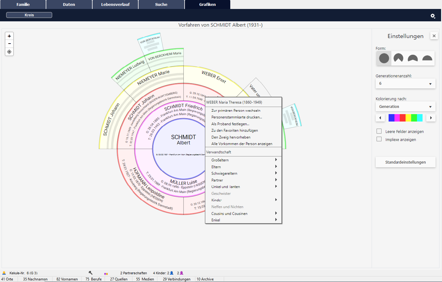This screenshot has height=282, width=442.
Task: Enable Leere Felder anzeigen checkbox
Action: coord(379,131)
